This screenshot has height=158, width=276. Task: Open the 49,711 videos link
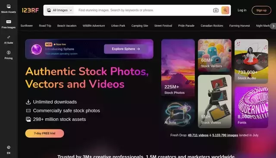pyautogui.click(x=198, y=135)
